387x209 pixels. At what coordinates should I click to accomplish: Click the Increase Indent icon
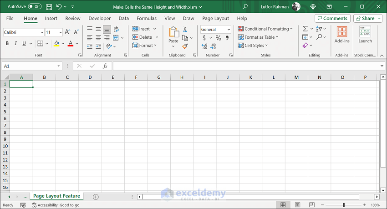98,46
